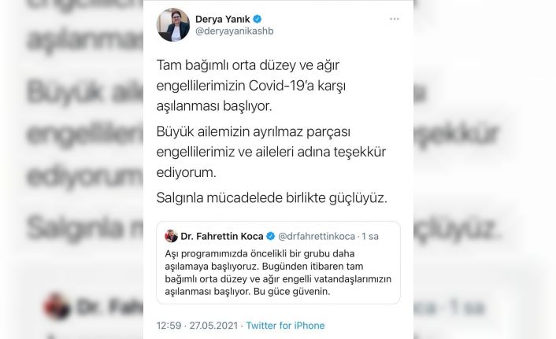The width and height of the screenshot is (556, 339).
Task: Click the 27.05.2021 date
Action: [x=213, y=325]
